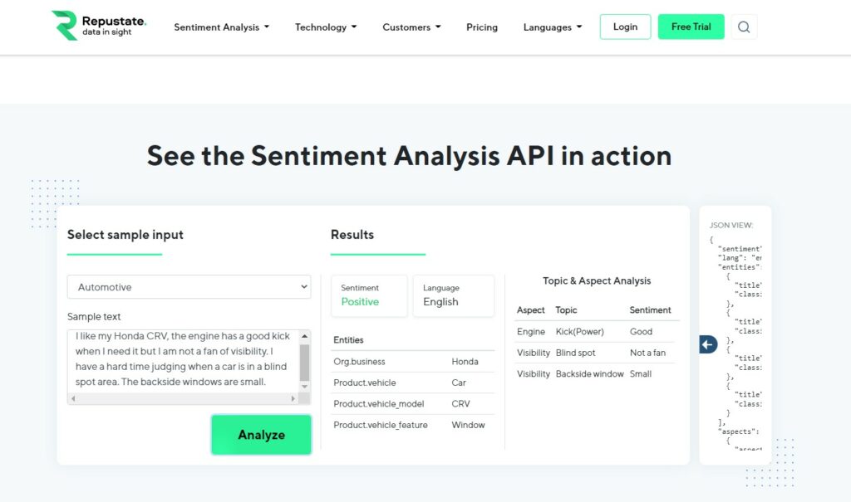Open the Automotive sample input dropdown

point(189,287)
